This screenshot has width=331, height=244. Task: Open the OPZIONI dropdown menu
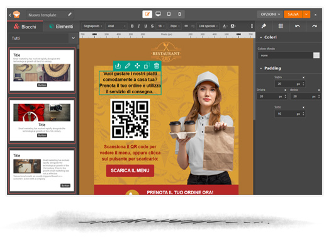pyautogui.click(x=270, y=14)
